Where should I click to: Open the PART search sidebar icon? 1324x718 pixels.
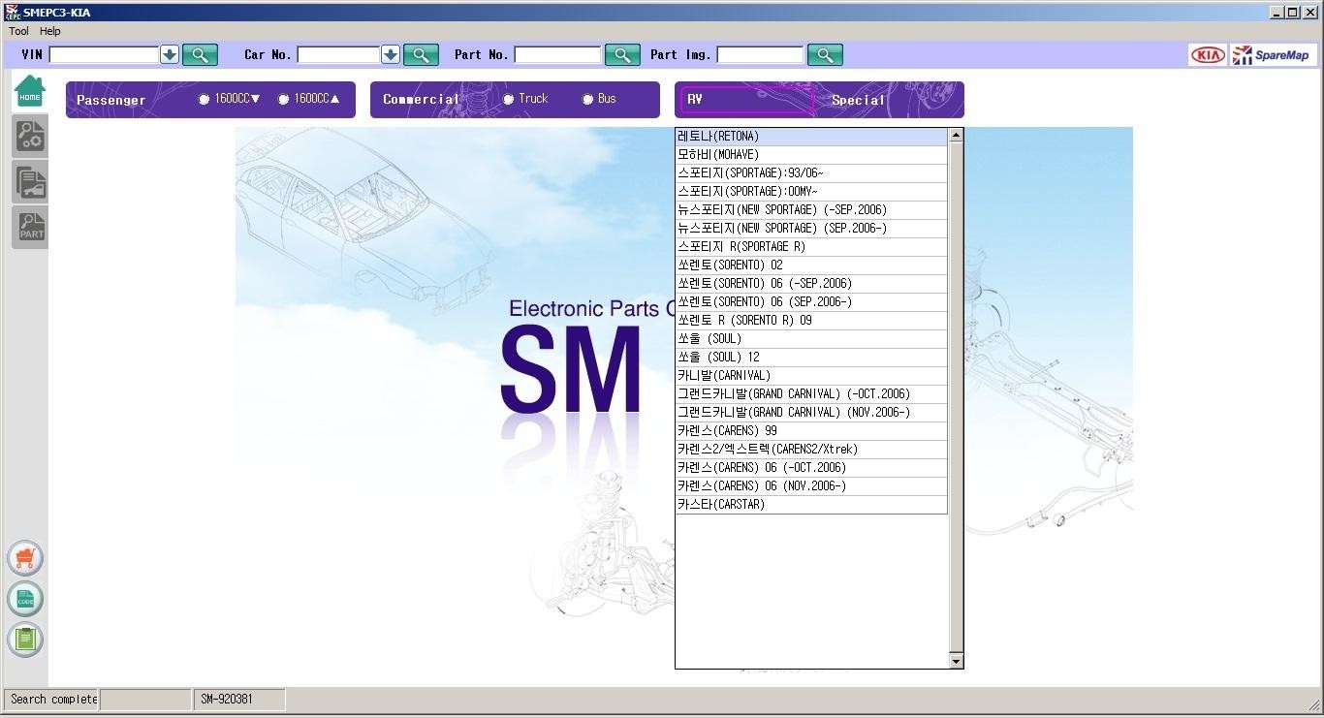30,227
